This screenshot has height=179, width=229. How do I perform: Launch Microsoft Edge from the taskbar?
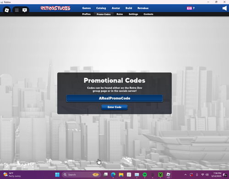point(113,174)
